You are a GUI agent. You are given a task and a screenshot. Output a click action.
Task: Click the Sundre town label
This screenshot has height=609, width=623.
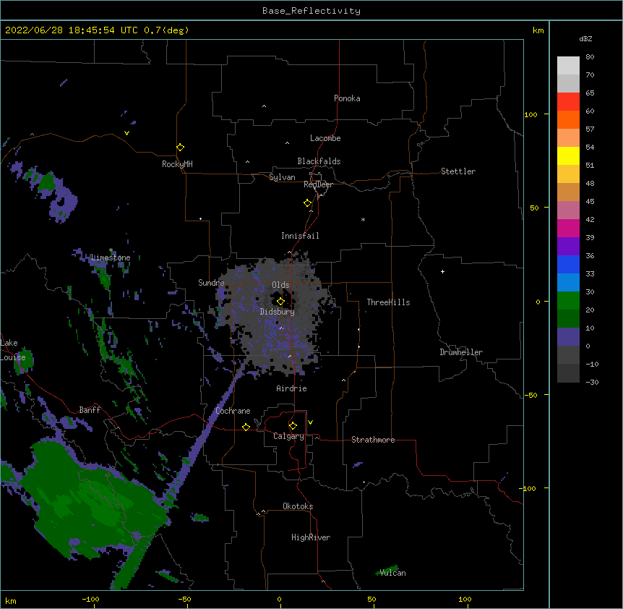(211, 283)
